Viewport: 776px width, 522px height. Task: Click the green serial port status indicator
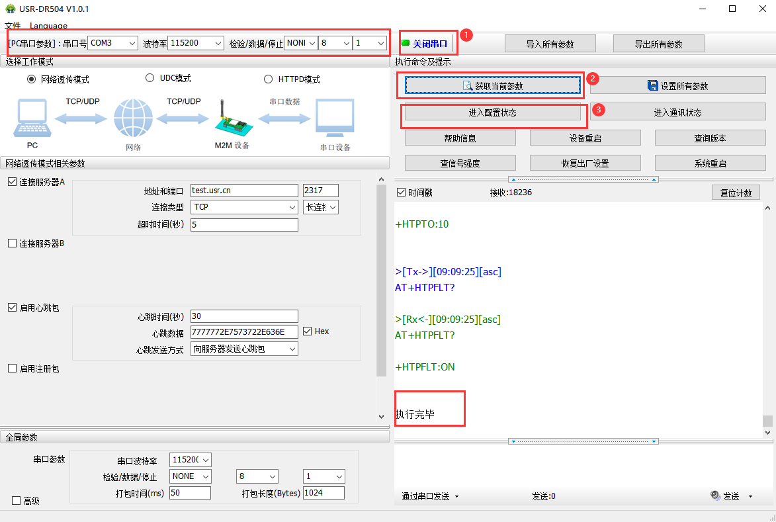tap(406, 44)
